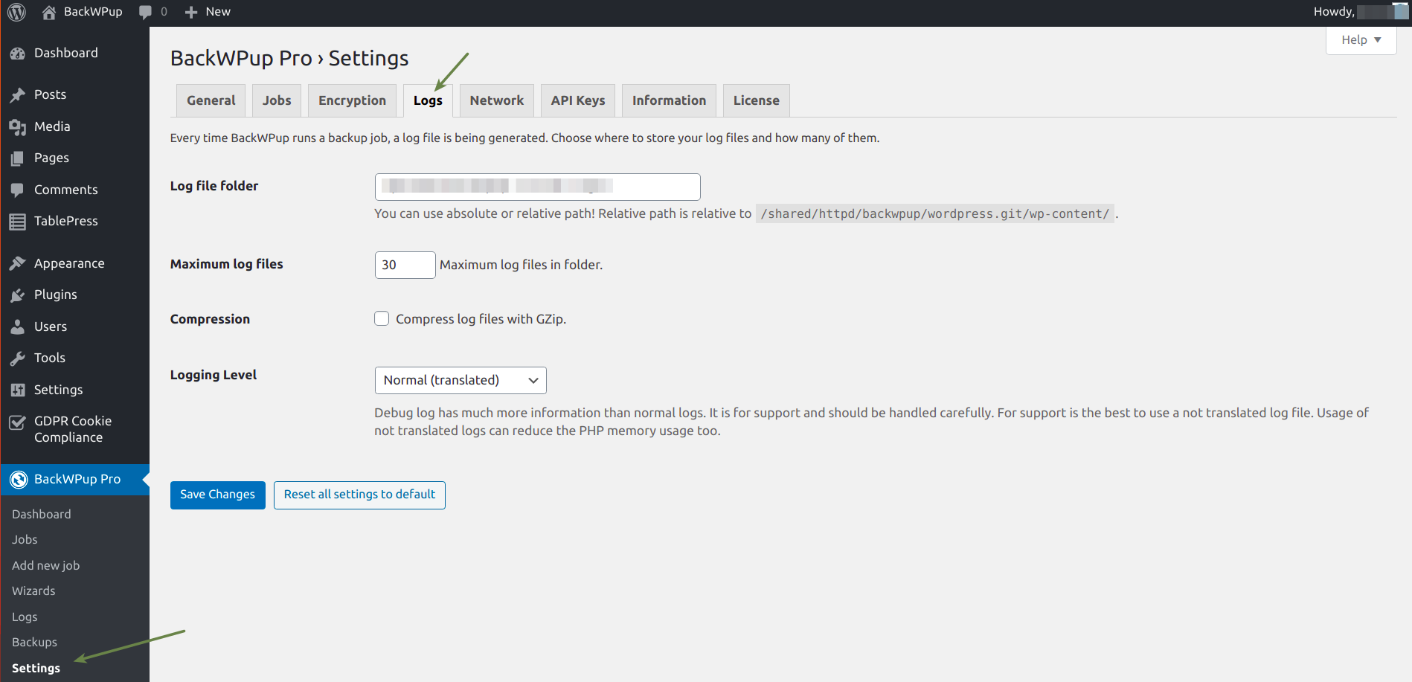Switch to the Jobs settings tab
Screen dimensions: 1412x682
(x=277, y=100)
